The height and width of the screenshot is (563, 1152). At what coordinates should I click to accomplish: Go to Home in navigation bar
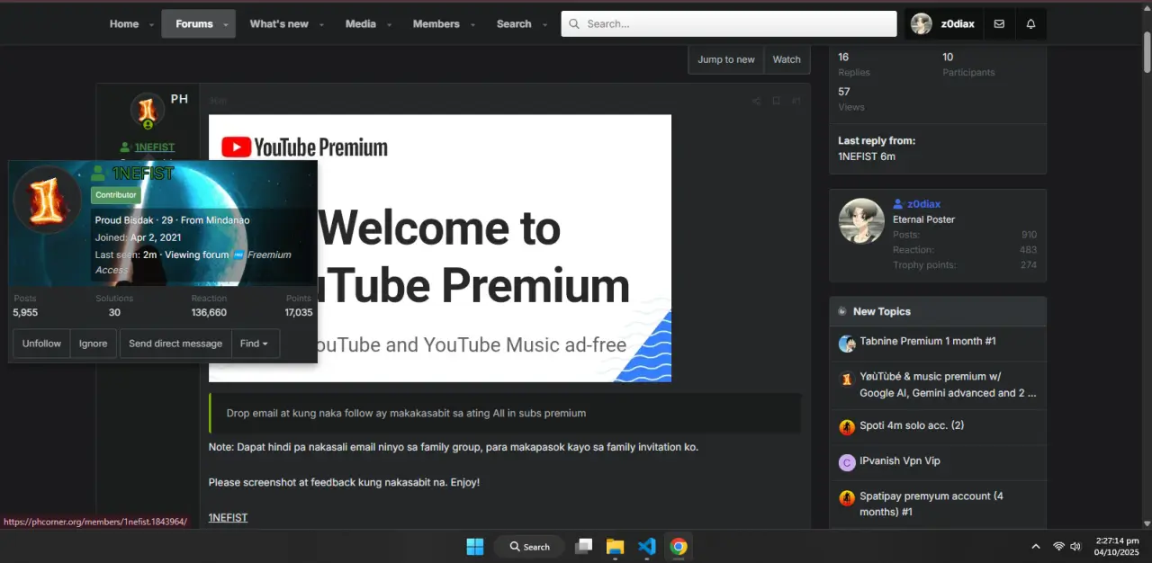point(124,24)
